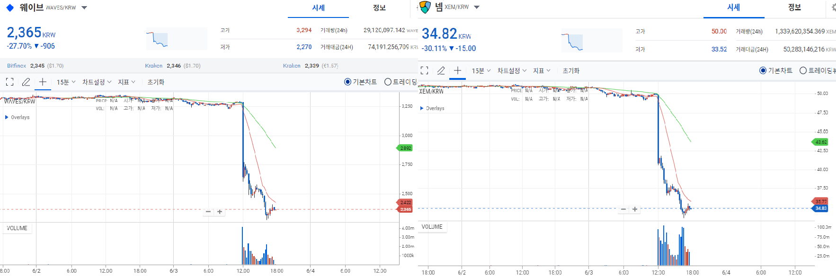The height and width of the screenshot is (276, 836).
Task: Click the 34.83 blue current price marker
Action: point(820,208)
